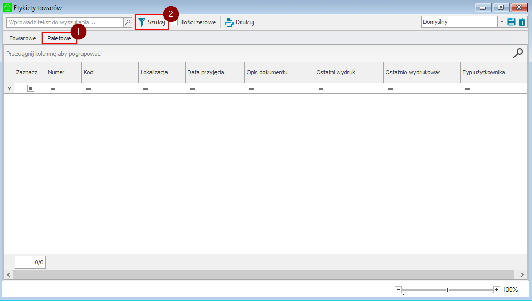The width and height of the screenshot is (532, 301).
Task: Sort by Ostatni wydruk column header
Action: tap(348, 72)
